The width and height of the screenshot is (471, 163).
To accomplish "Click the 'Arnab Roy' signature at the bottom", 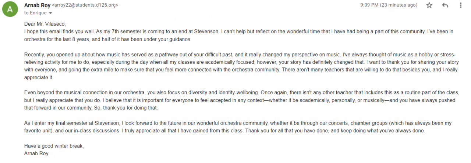I will (x=36, y=153).
